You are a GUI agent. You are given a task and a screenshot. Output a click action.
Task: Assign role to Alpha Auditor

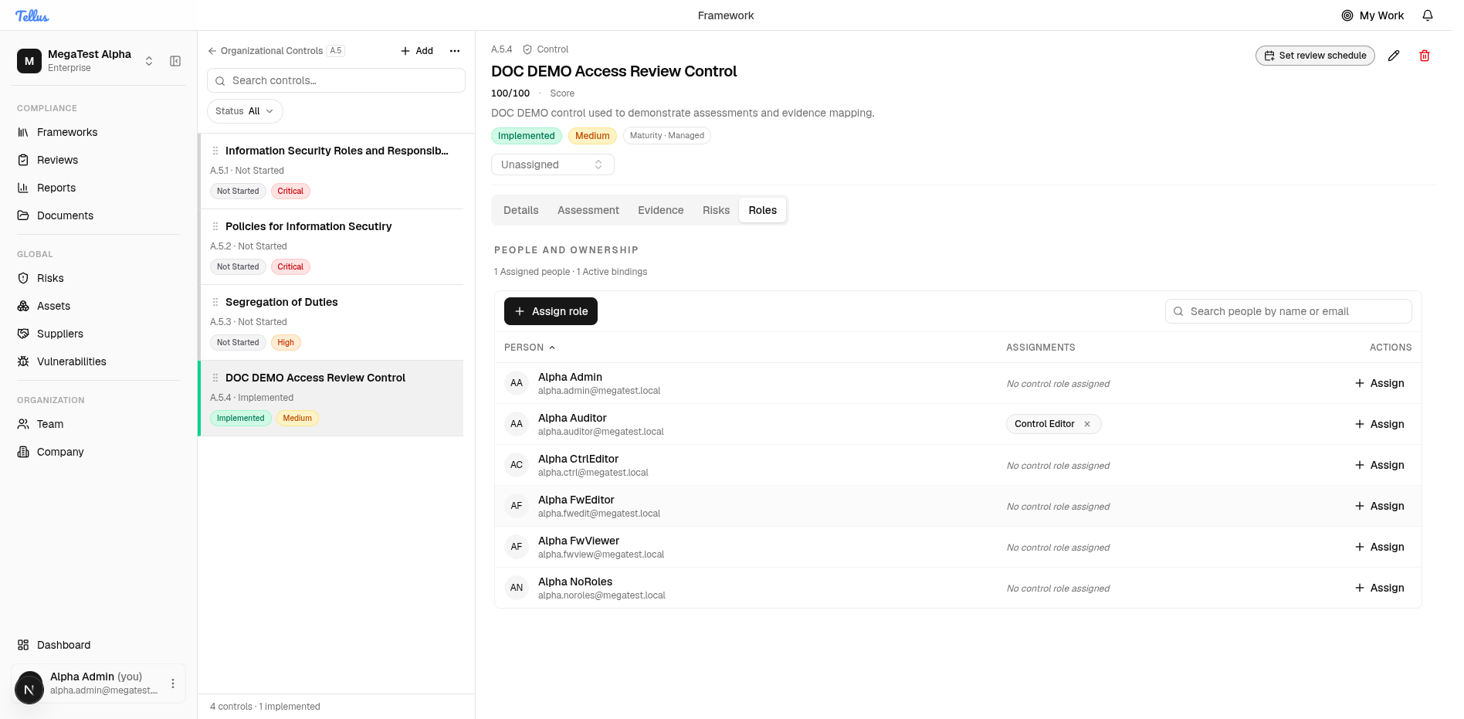coord(1380,424)
